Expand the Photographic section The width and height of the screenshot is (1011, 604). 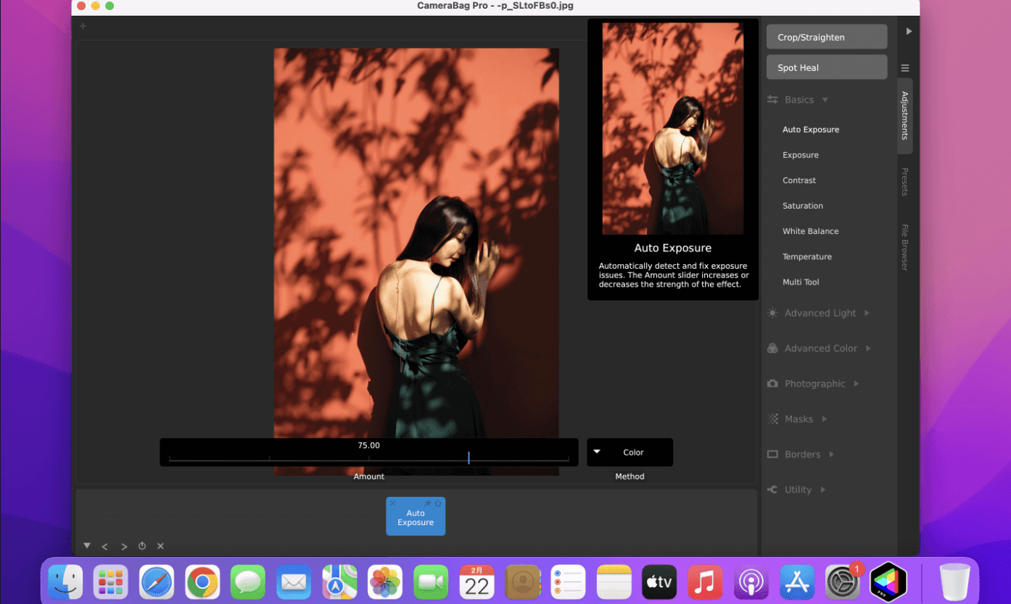coord(814,384)
